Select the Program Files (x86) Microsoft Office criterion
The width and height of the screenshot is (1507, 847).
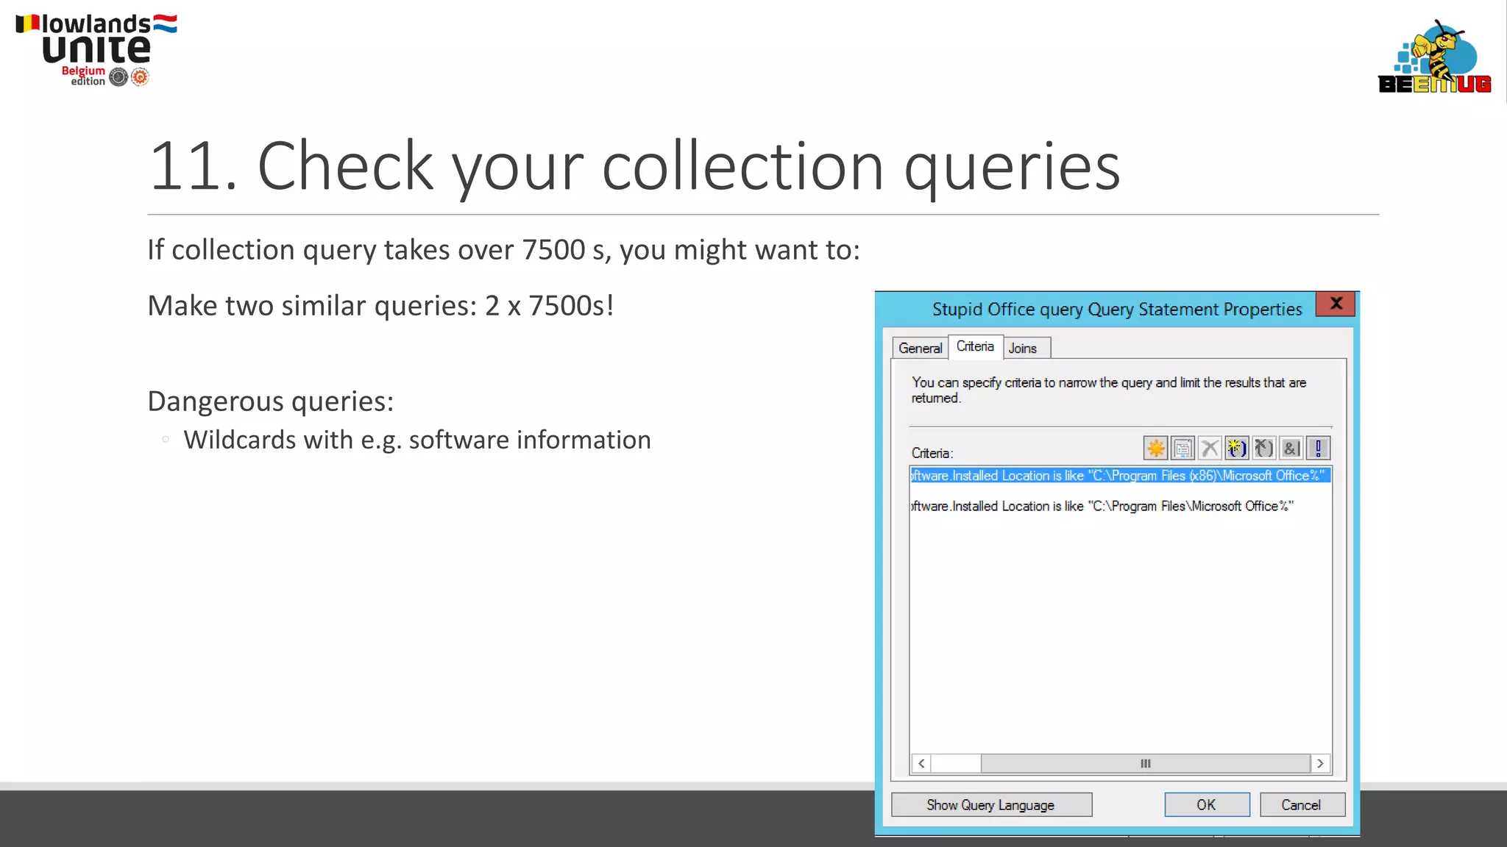(x=1121, y=476)
